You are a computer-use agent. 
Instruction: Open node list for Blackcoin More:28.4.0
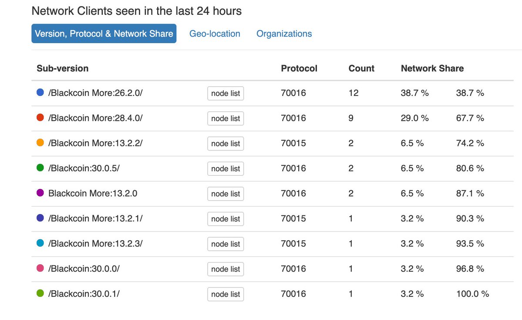coord(226,118)
